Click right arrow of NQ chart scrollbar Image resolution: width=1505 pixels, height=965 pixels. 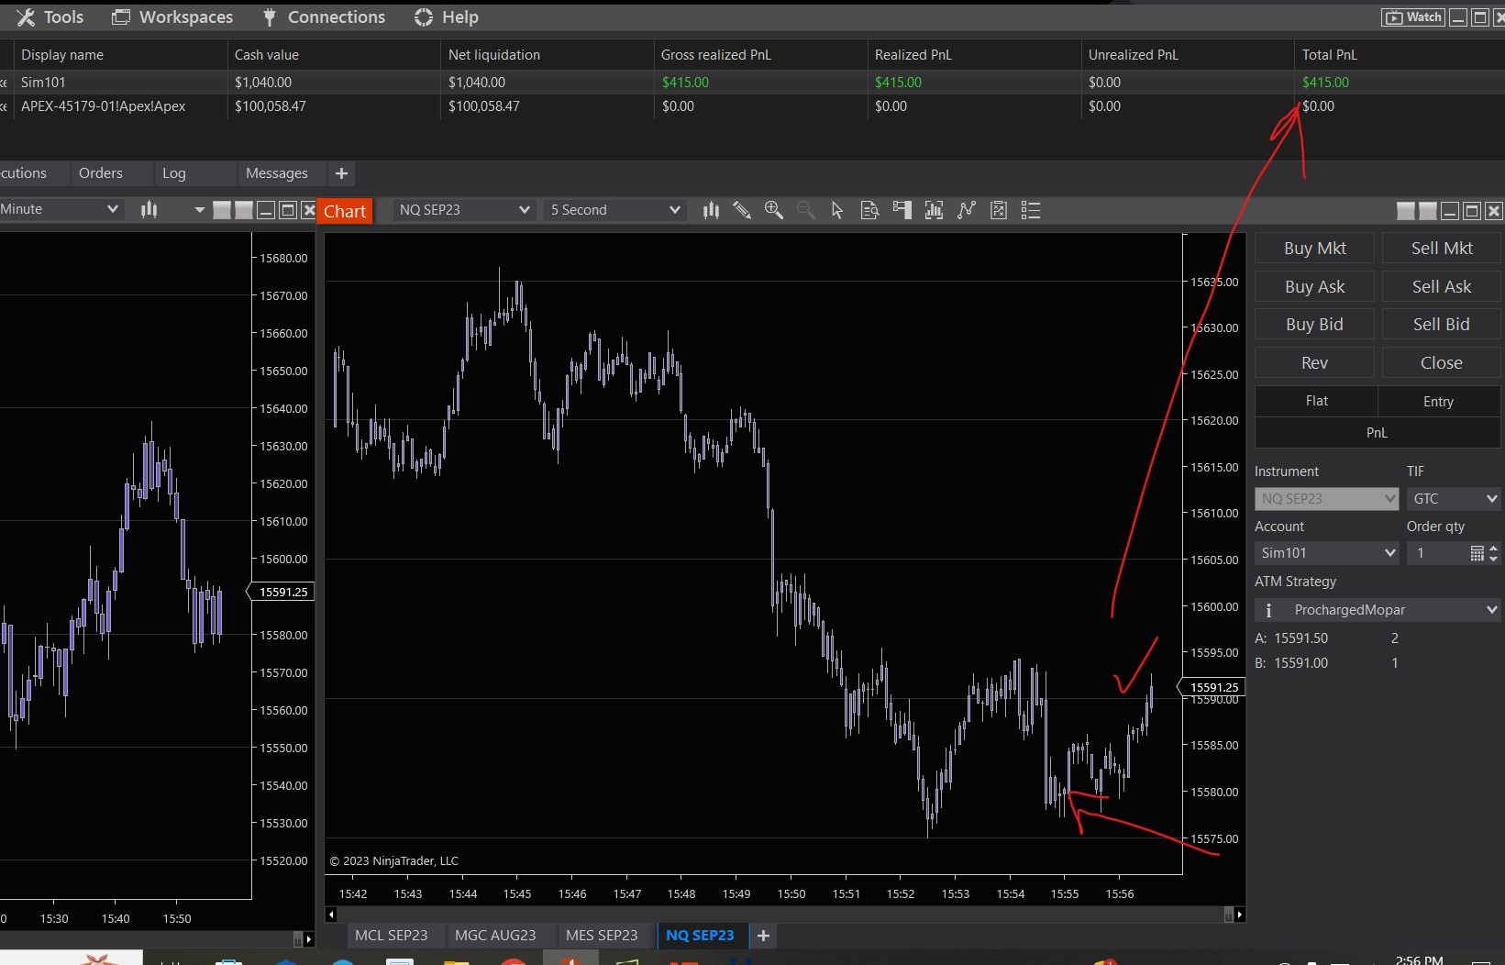[1239, 915]
